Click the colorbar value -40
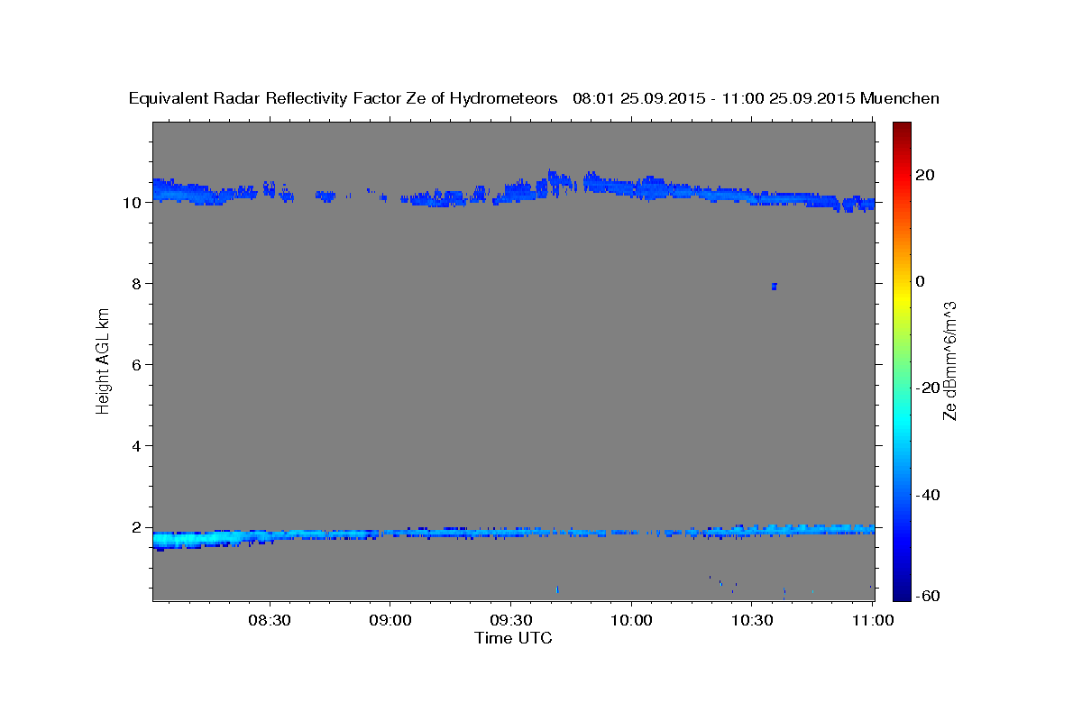This screenshot has height=721, width=1082. (x=927, y=494)
